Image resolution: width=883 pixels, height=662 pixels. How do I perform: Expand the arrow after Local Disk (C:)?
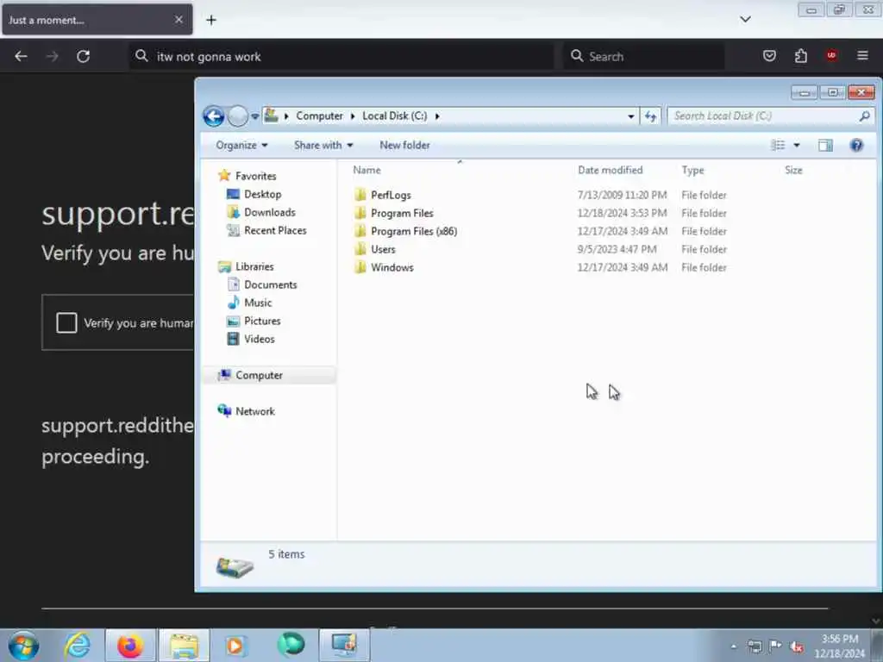pos(437,116)
